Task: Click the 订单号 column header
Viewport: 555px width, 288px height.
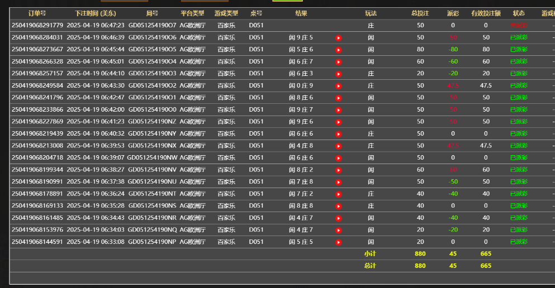Action: (37, 13)
